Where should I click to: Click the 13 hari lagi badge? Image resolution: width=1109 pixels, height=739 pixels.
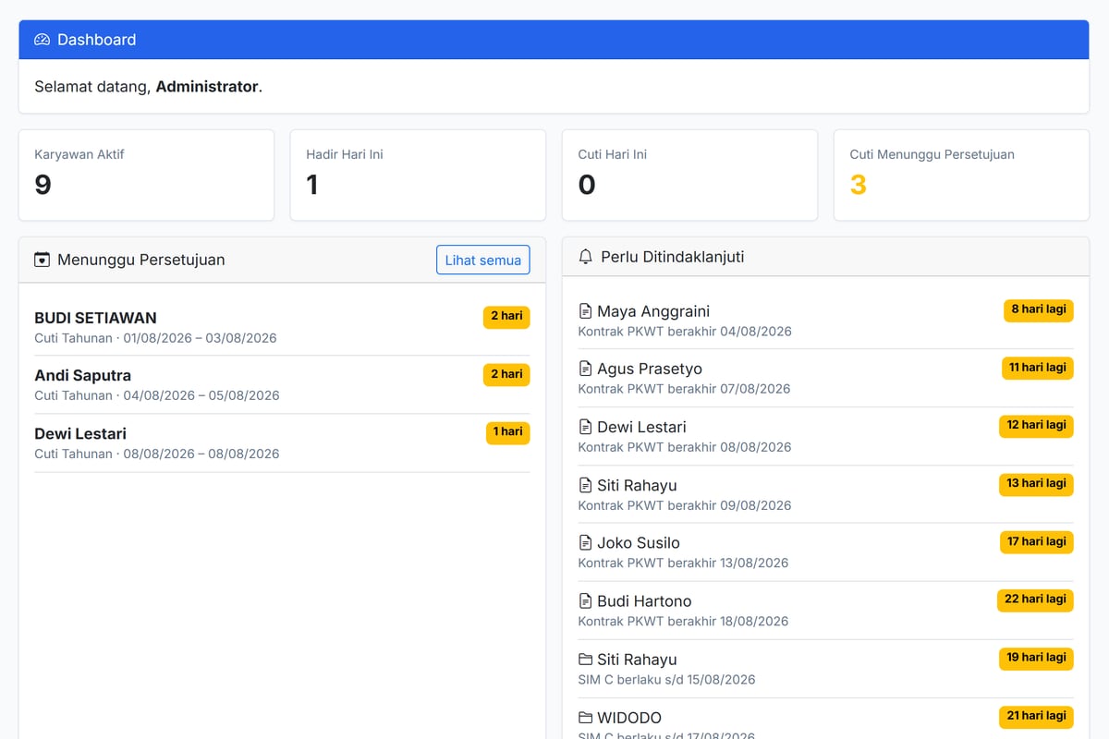click(x=1037, y=484)
